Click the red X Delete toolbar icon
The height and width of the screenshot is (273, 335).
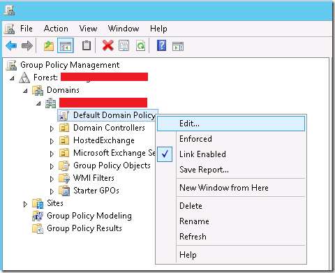click(108, 45)
